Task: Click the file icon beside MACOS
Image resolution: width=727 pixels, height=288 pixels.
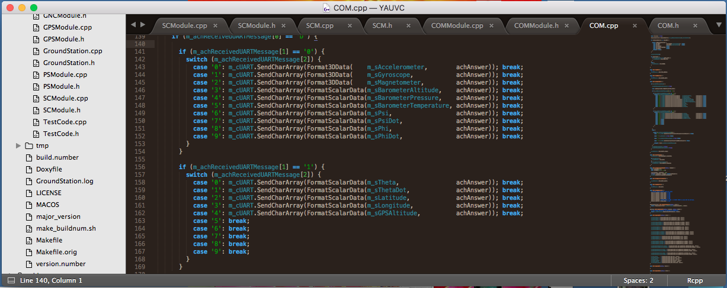Action: [x=29, y=205]
